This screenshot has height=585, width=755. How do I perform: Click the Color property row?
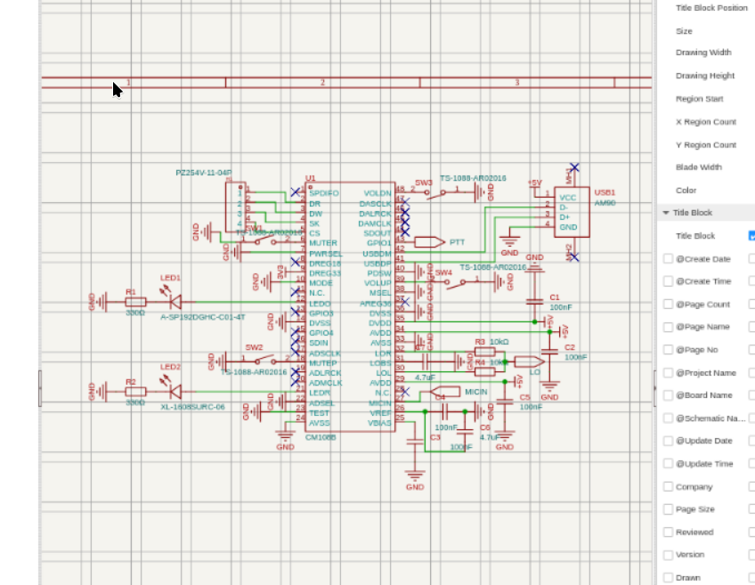point(686,191)
